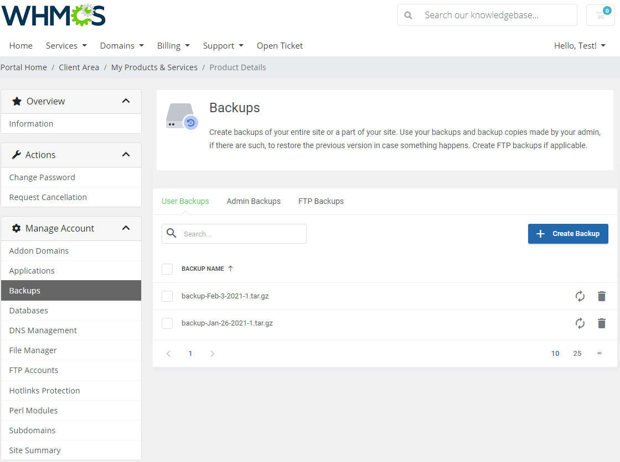620x462 pixels.
Task: Open the Services dropdown menu
Action: point(66,46)
